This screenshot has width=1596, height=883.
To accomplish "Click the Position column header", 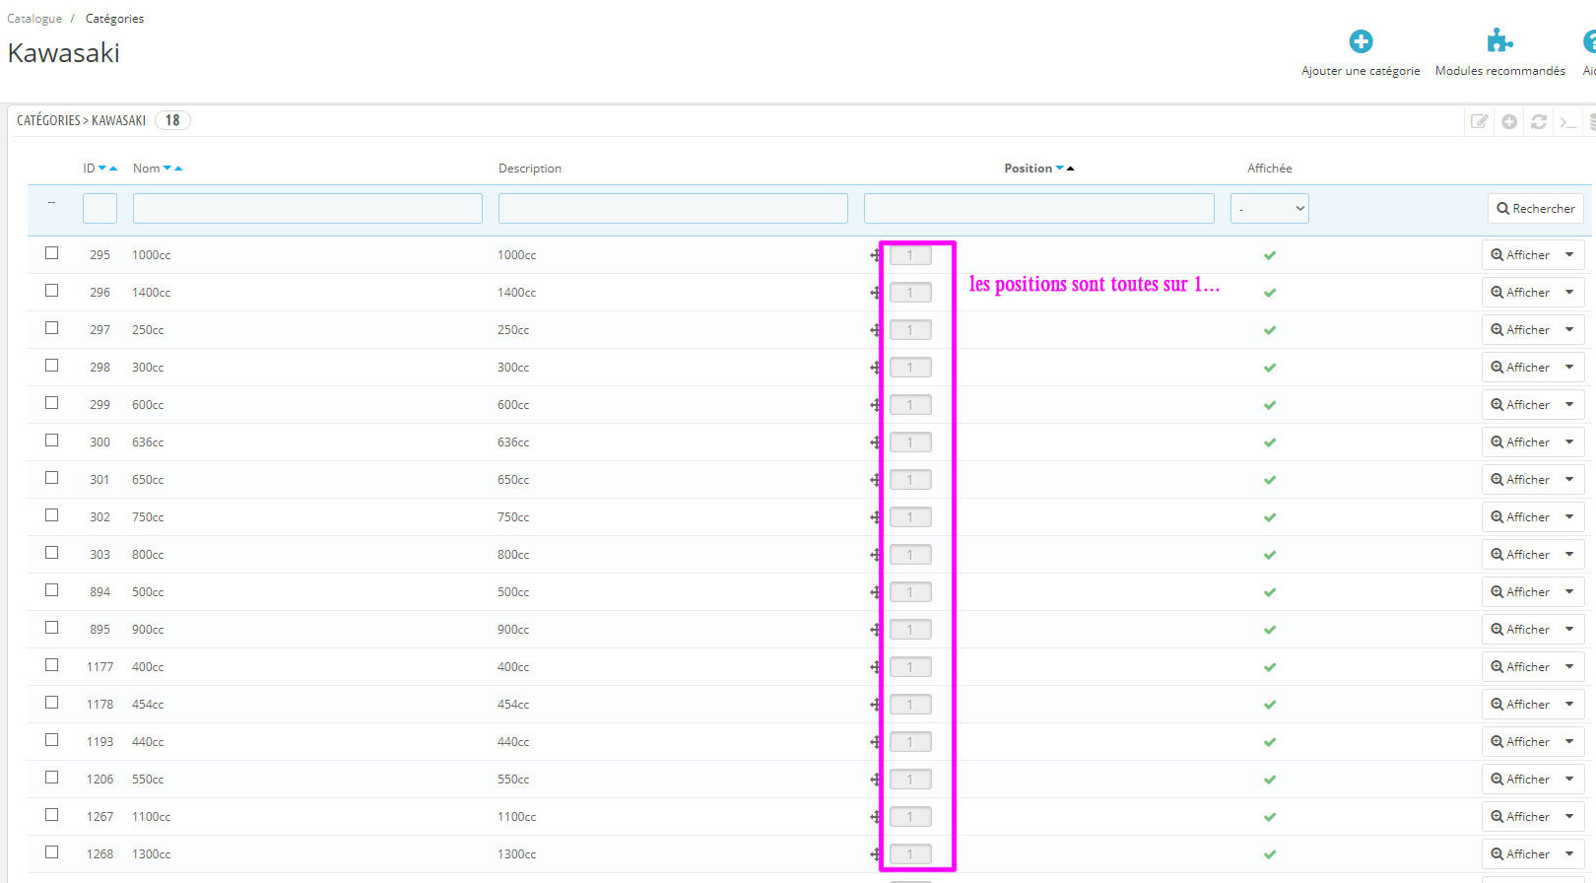I will click(1028, 169).
